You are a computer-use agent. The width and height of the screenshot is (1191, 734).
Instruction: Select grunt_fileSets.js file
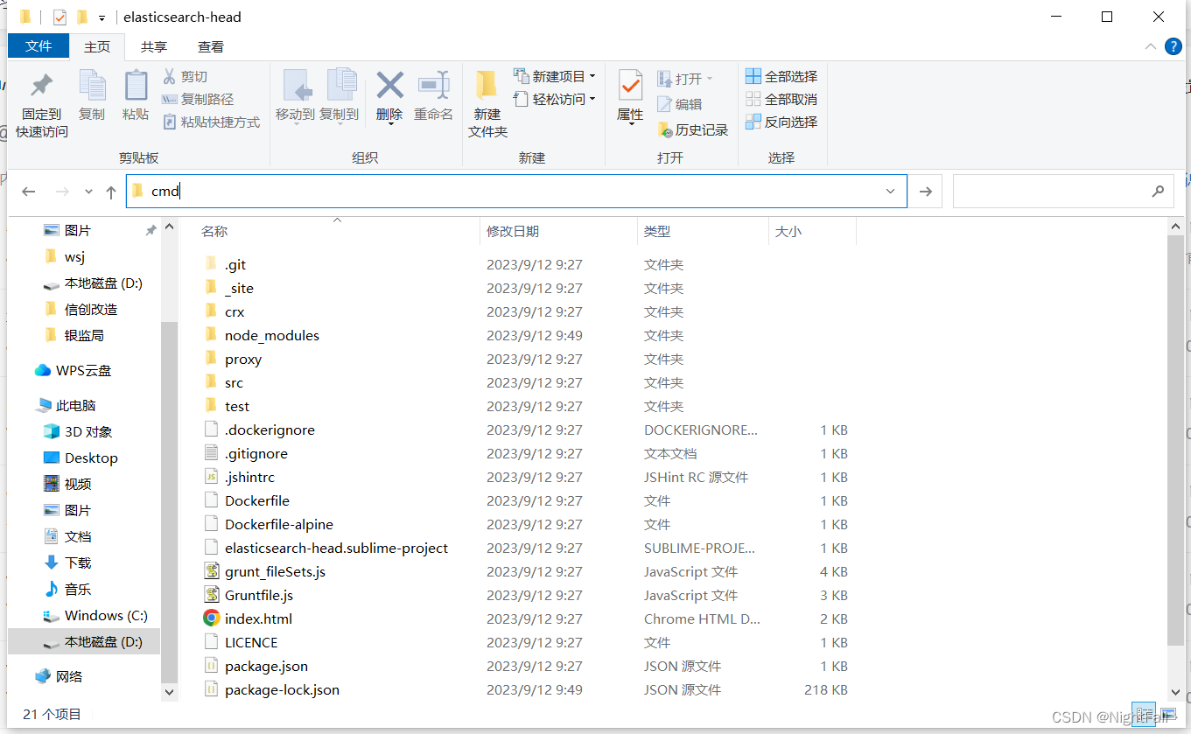275,571
